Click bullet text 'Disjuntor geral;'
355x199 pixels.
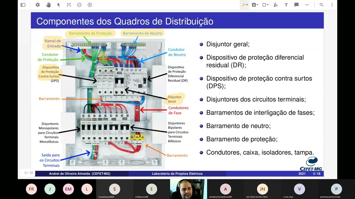pos(228,44)
